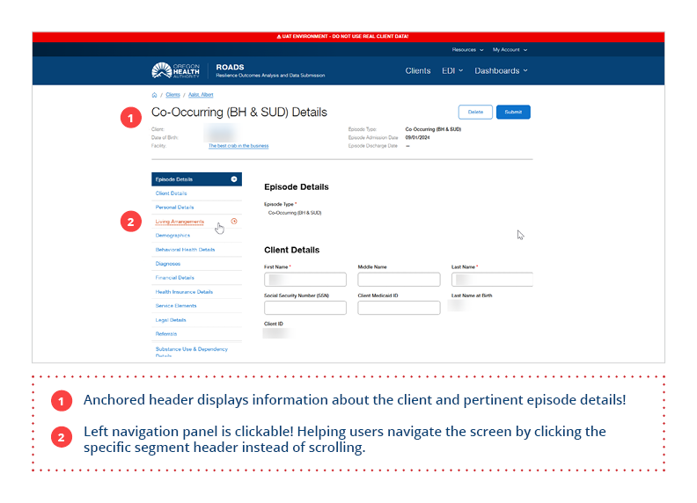Screen dimensions: 697x503
Task: Click the Middle Name input field
Action: (399, 280)
